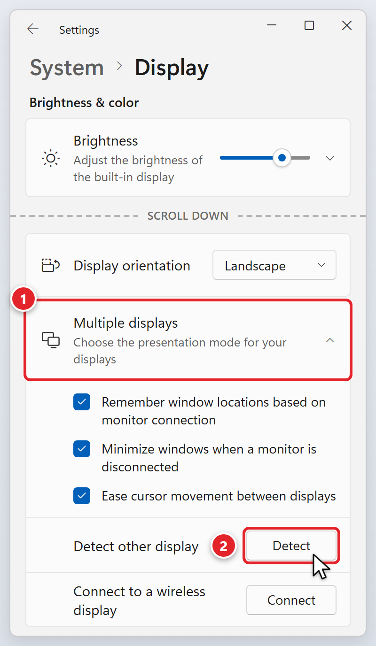Adjust the Brightness slider thumb
Image resolution: width=376 pixels, height=646 pixels.
tap(282, 158)
